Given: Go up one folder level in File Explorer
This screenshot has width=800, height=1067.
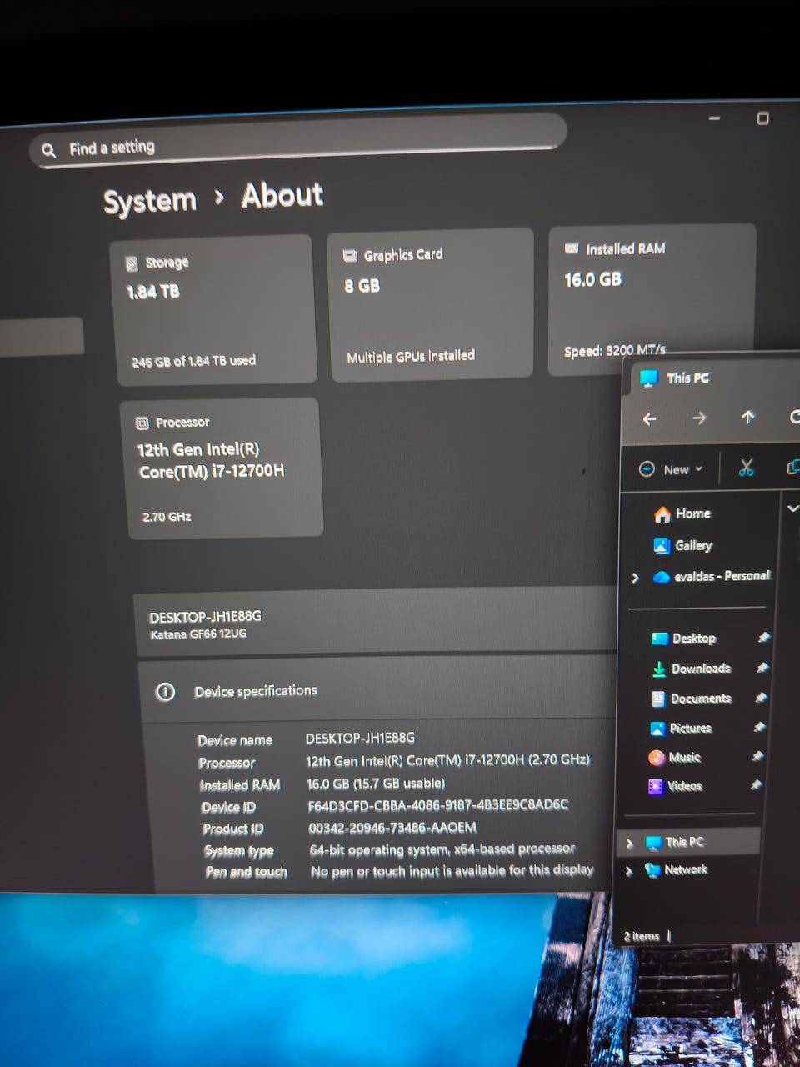Looking at the screenshot, I should point(748,418).
